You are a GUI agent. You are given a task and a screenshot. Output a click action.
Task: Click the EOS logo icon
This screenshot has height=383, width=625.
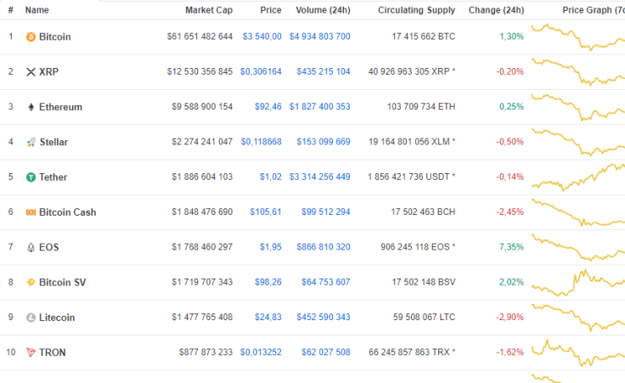(x=31, y=247)
